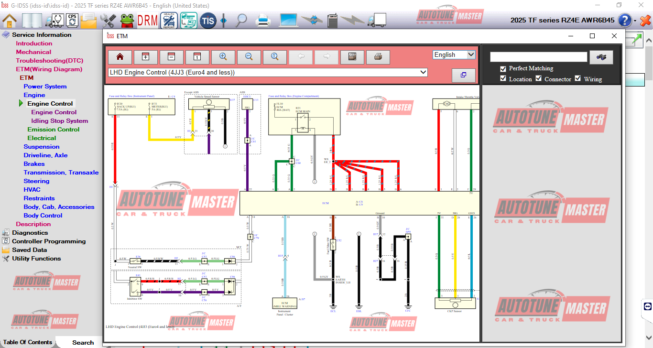
Task: Zoom out of the wiring diagram
Action: click(x=249, y=57)
